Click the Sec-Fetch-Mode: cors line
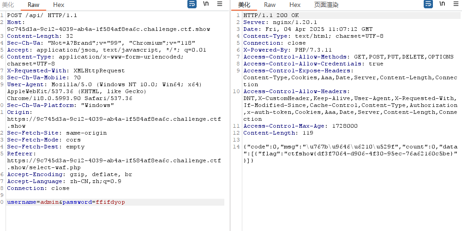462x231 pixels. [x=44, y=140]
